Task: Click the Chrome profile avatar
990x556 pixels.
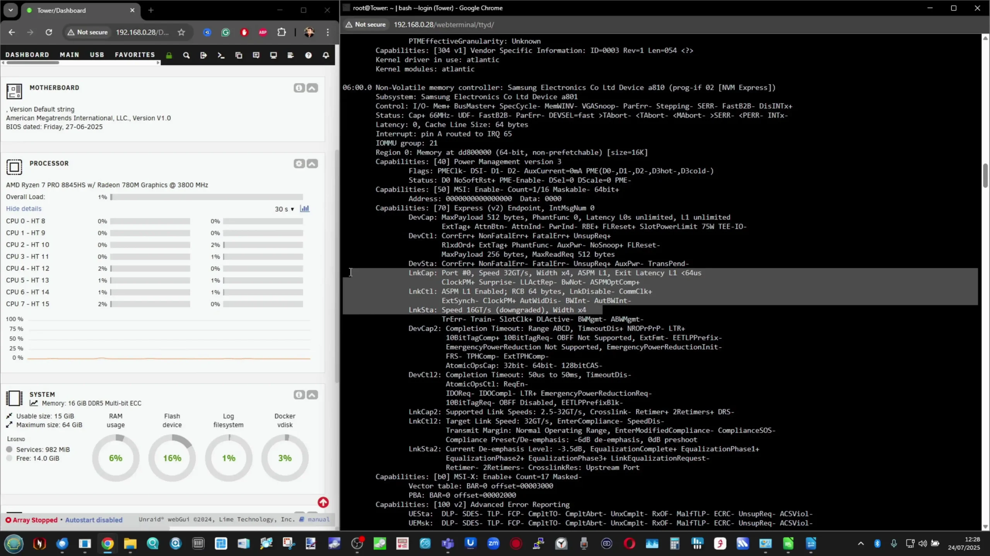Action: click(x=309, y=32)
